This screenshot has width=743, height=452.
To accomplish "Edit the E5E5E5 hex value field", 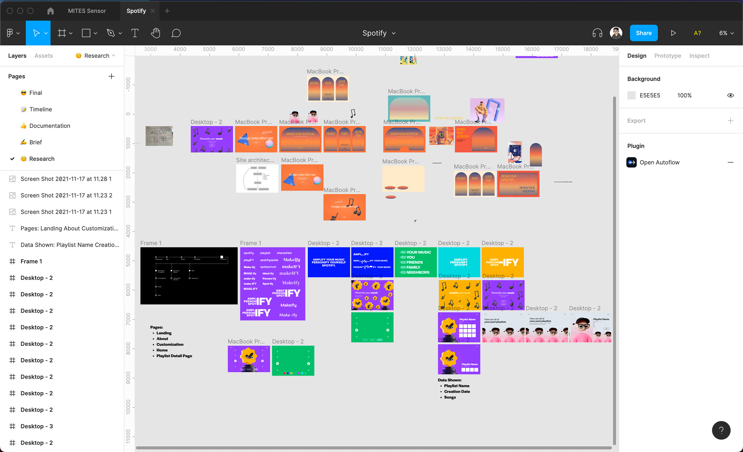I will pos(650,95).
